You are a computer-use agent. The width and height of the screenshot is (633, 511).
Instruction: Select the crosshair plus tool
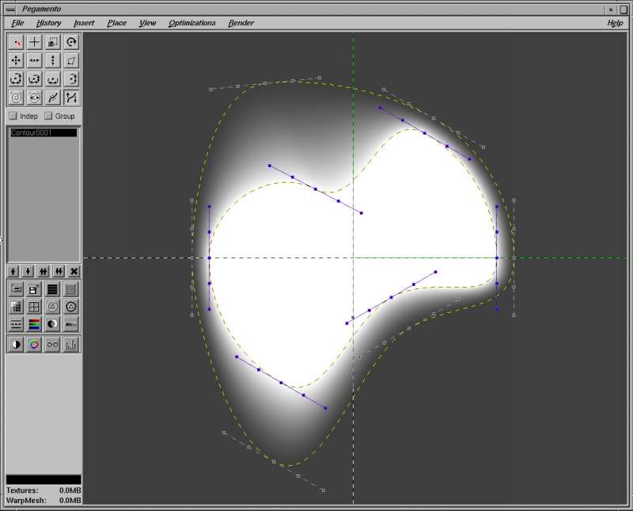click(x=34, y=43)
